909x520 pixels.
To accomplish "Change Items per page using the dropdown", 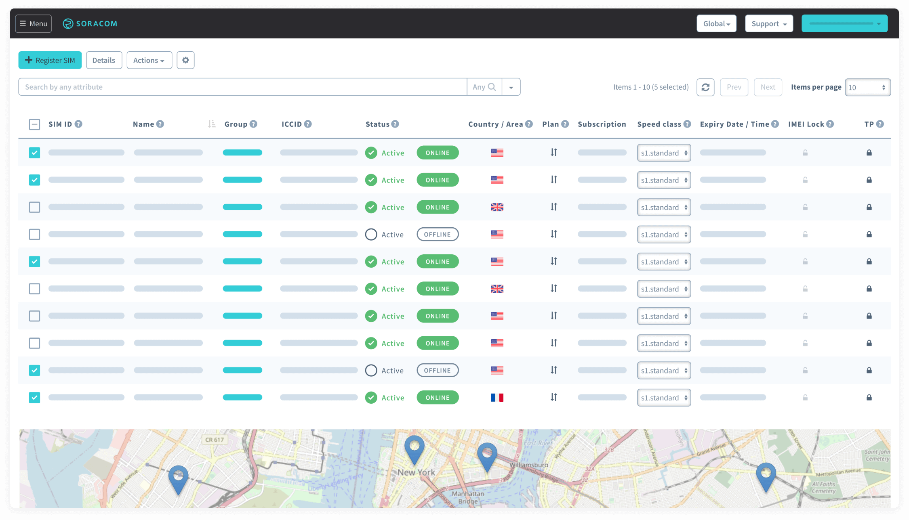I will coord(868,87).
